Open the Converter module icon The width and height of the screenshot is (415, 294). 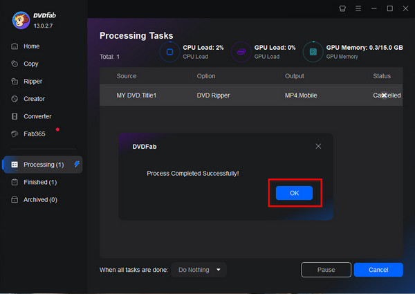[x=15, y=116]
